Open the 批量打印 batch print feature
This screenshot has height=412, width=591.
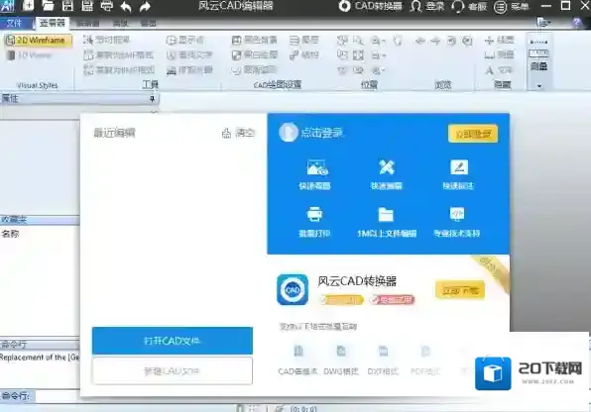pyautogui.click(x=314, y=222)
